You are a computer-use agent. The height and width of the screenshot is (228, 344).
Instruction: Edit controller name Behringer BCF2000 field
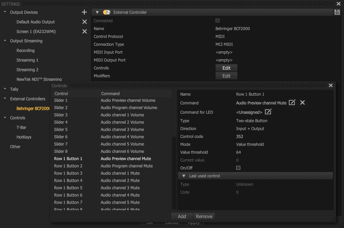click(x=232, y=29)
